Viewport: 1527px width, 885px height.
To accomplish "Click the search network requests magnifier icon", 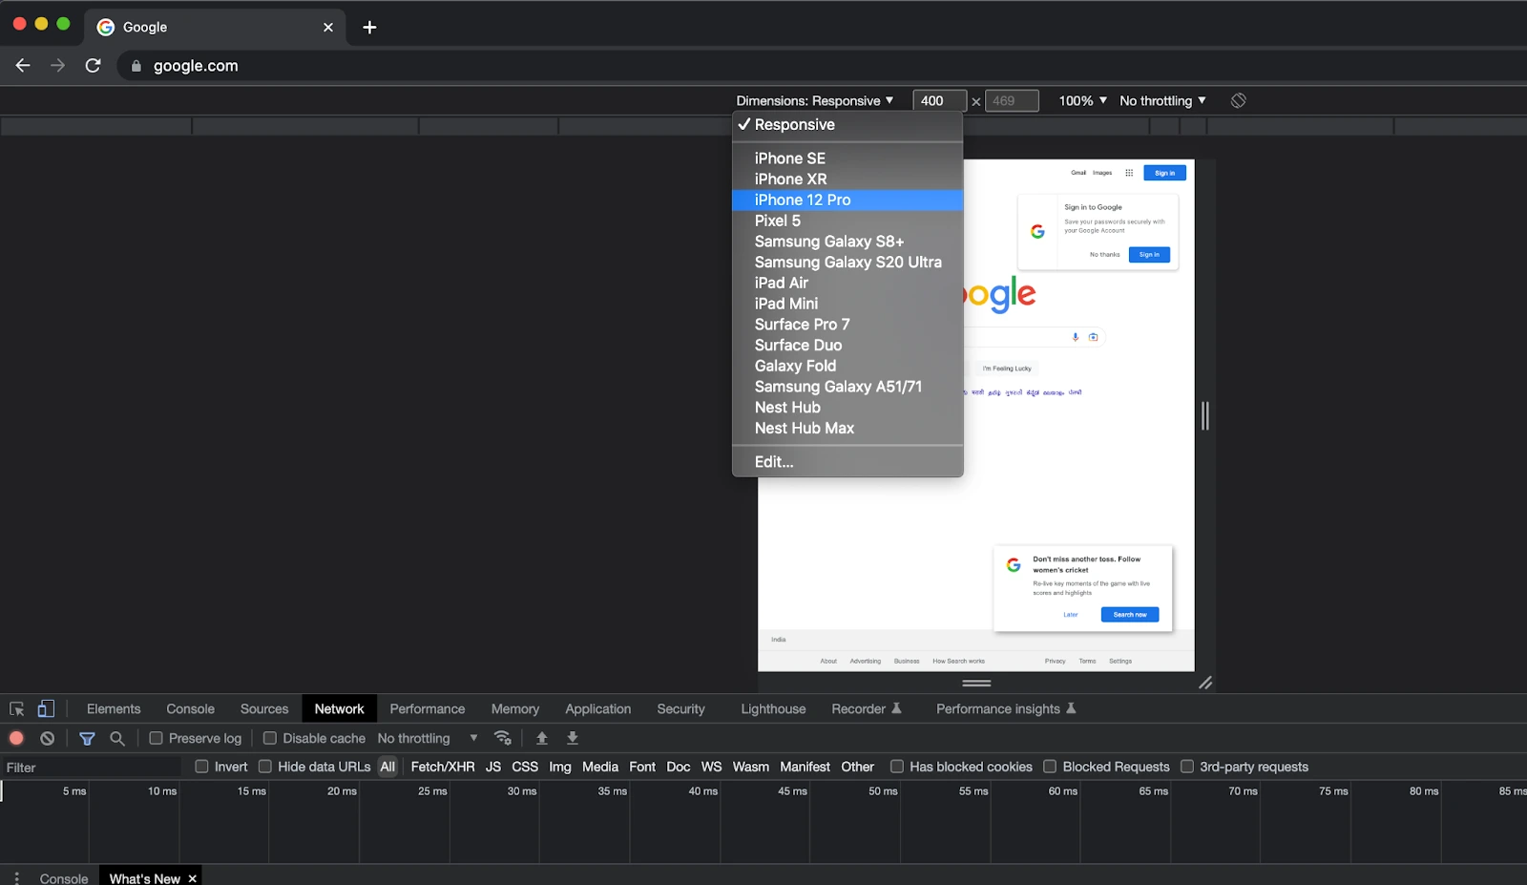I will click(x=116, y=738).
